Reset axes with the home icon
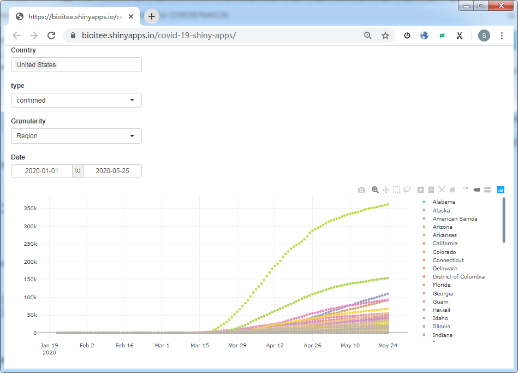The height and width of the screenshot is (373, 518). click(x=452, y=190)
